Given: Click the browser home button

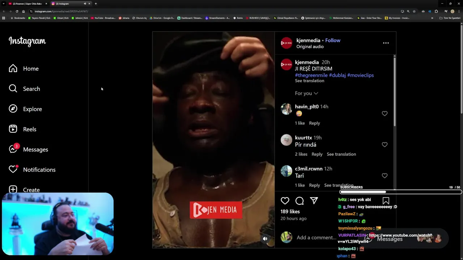Looking at the screenshot, I should [x=23, y=11].
